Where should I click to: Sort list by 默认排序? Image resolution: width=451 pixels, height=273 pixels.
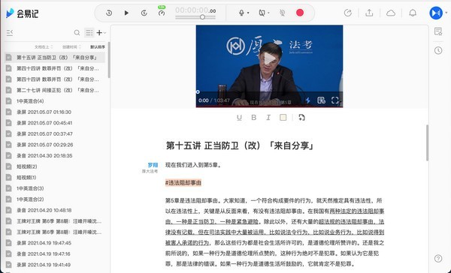(98, 46)
